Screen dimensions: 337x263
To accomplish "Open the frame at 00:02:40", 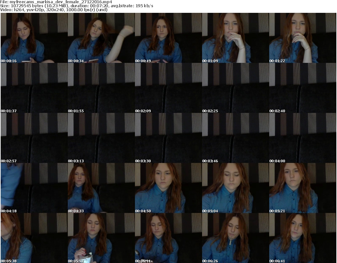I will [303, 88].
